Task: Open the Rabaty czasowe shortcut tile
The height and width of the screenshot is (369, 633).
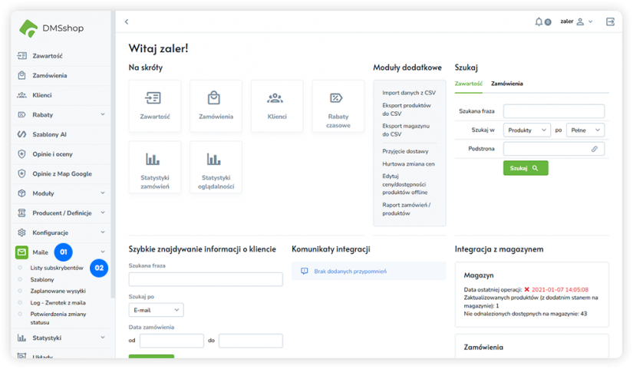Action: [338, 106]
